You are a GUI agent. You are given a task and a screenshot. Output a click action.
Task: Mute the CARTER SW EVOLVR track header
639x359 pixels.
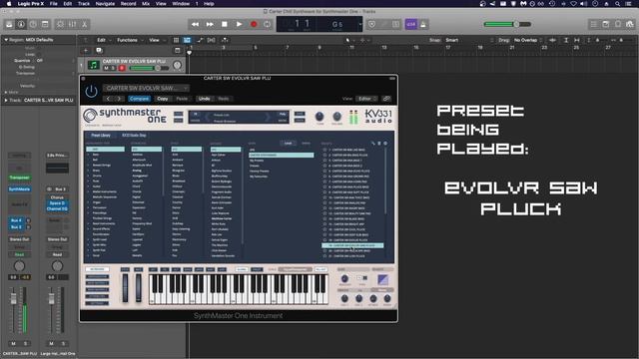[107, 68]
